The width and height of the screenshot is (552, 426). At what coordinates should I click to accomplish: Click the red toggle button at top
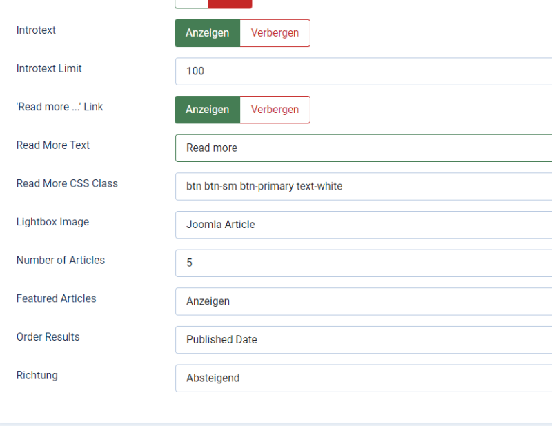point(230,3)
